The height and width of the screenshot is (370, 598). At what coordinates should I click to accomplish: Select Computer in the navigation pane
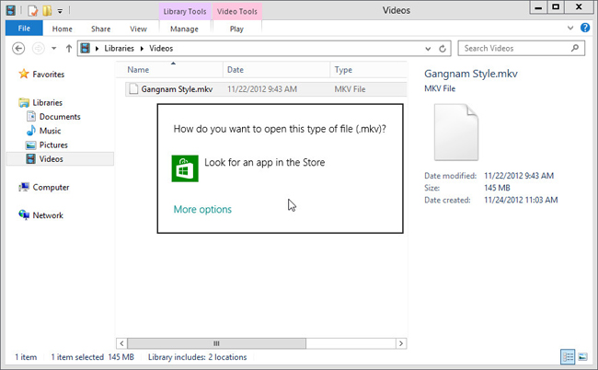coord(51,187)
